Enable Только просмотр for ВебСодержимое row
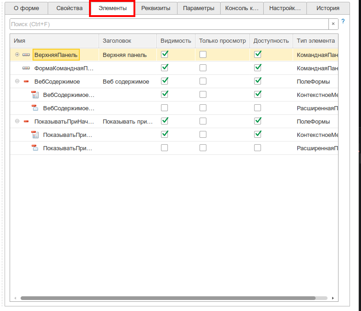361x311 pixels. tap(203, 81)
